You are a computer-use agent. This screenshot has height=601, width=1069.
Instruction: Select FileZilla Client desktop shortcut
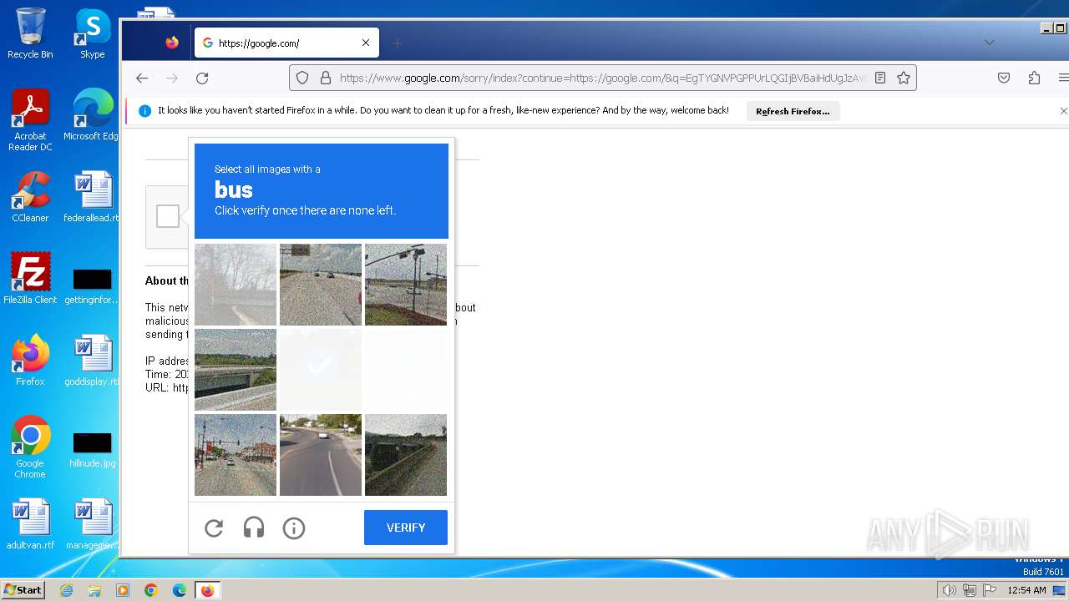tap(30, 279)
